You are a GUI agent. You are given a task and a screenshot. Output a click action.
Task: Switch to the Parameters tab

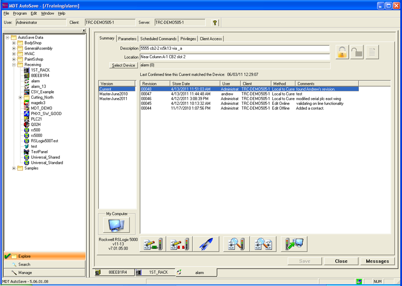pos(127,38)
